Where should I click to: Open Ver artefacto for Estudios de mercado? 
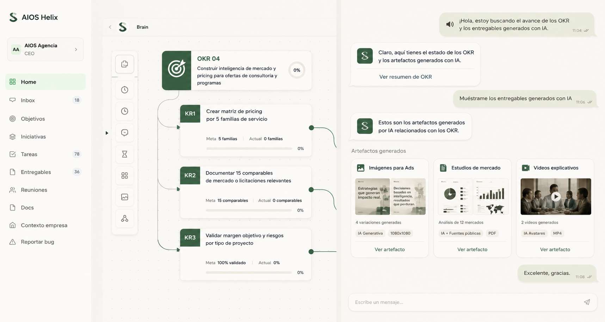coord(472,250)
